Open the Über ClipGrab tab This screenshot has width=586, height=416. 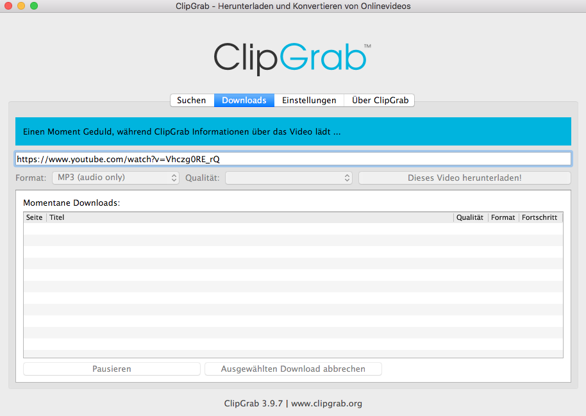[380, 100]
